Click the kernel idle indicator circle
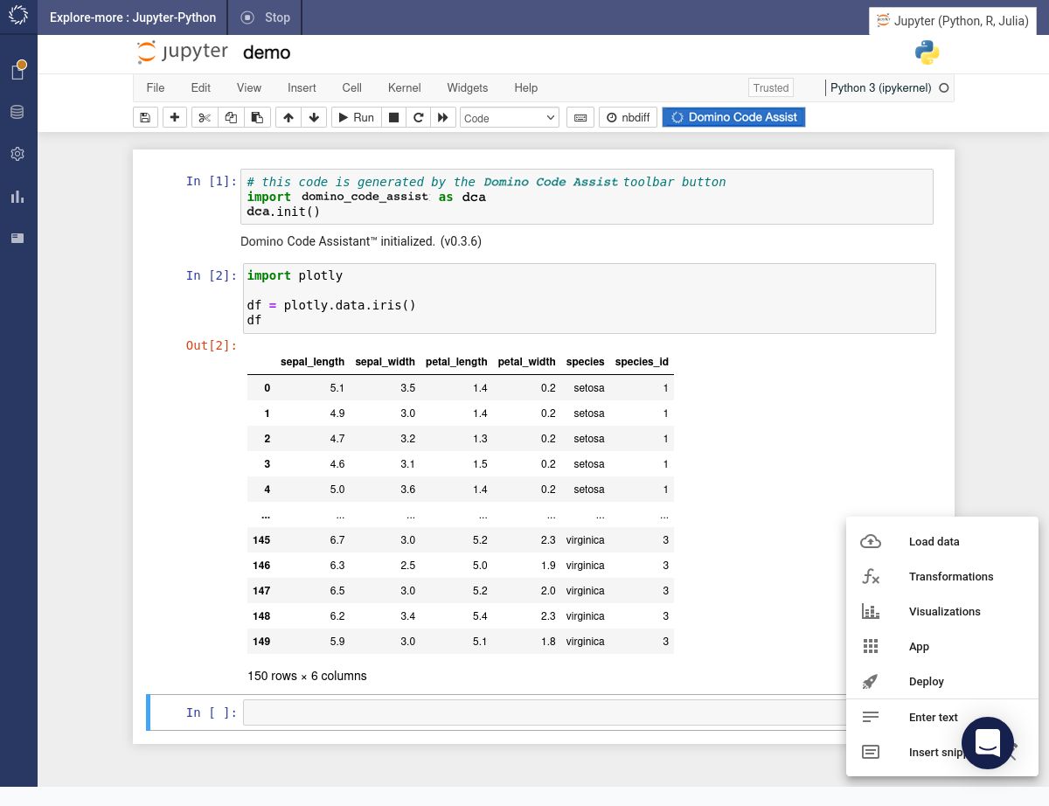1049x806 pixels. click(x=943, y=88)
